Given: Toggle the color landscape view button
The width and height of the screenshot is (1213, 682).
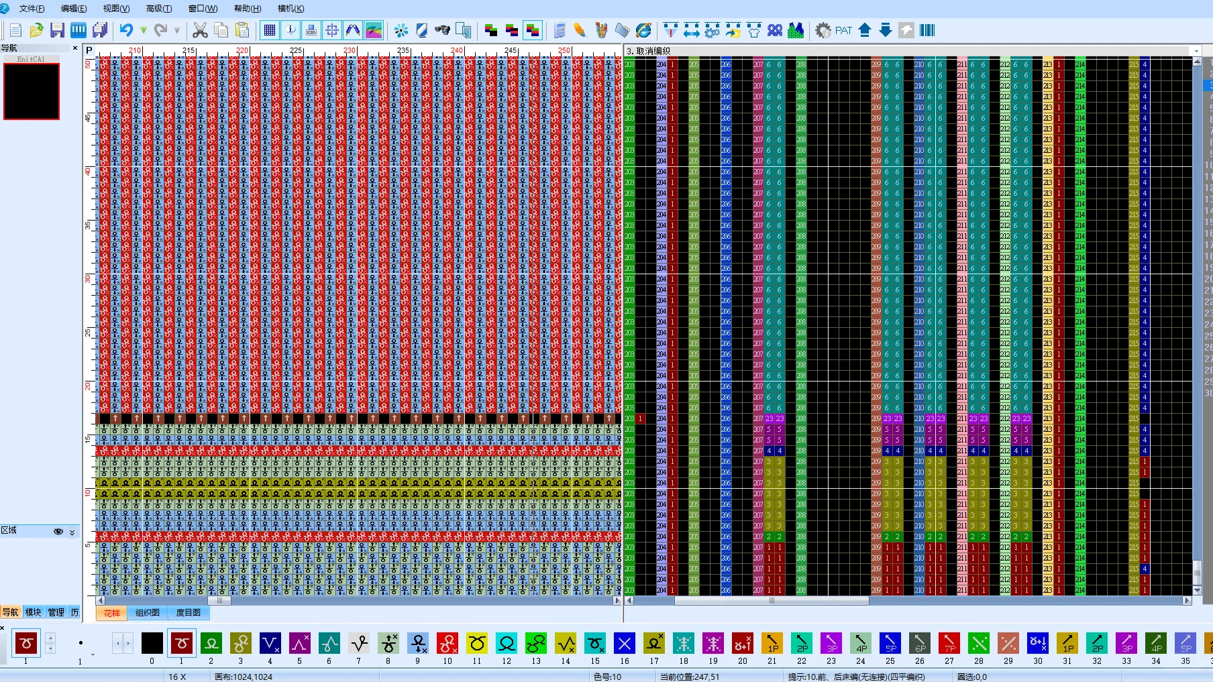Looking at the screenshot, I should click(374, 30).
